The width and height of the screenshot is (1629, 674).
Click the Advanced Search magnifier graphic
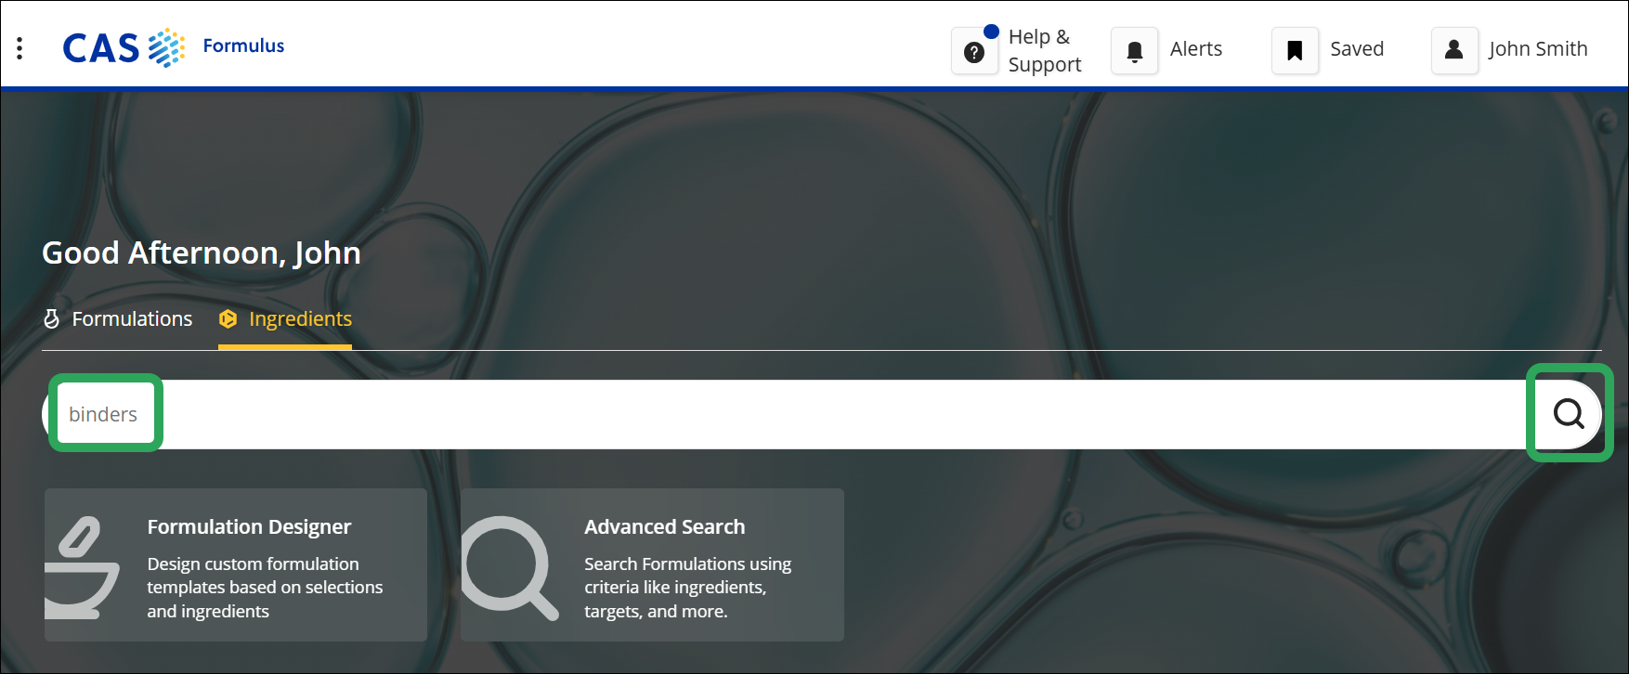tap(510, 567)
